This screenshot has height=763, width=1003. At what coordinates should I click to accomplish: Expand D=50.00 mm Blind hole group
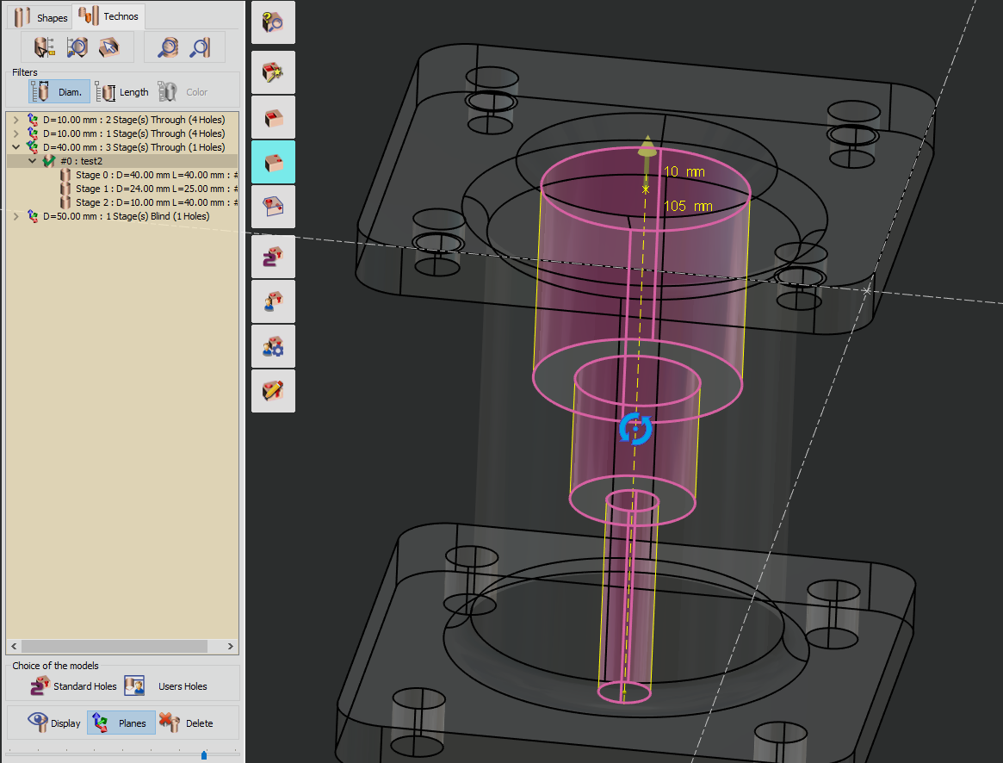[15, 216]
